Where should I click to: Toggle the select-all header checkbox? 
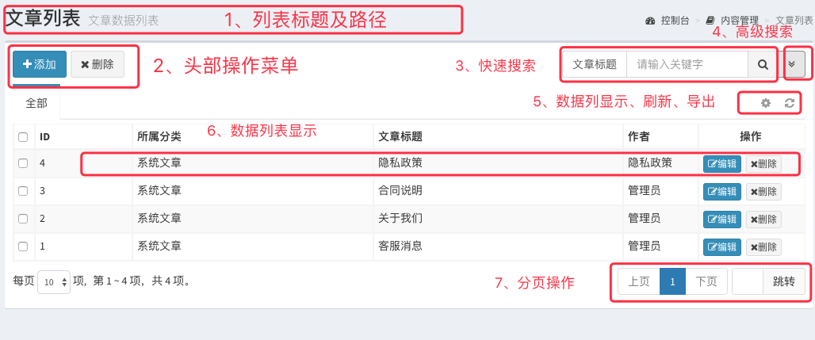point(23,137)
